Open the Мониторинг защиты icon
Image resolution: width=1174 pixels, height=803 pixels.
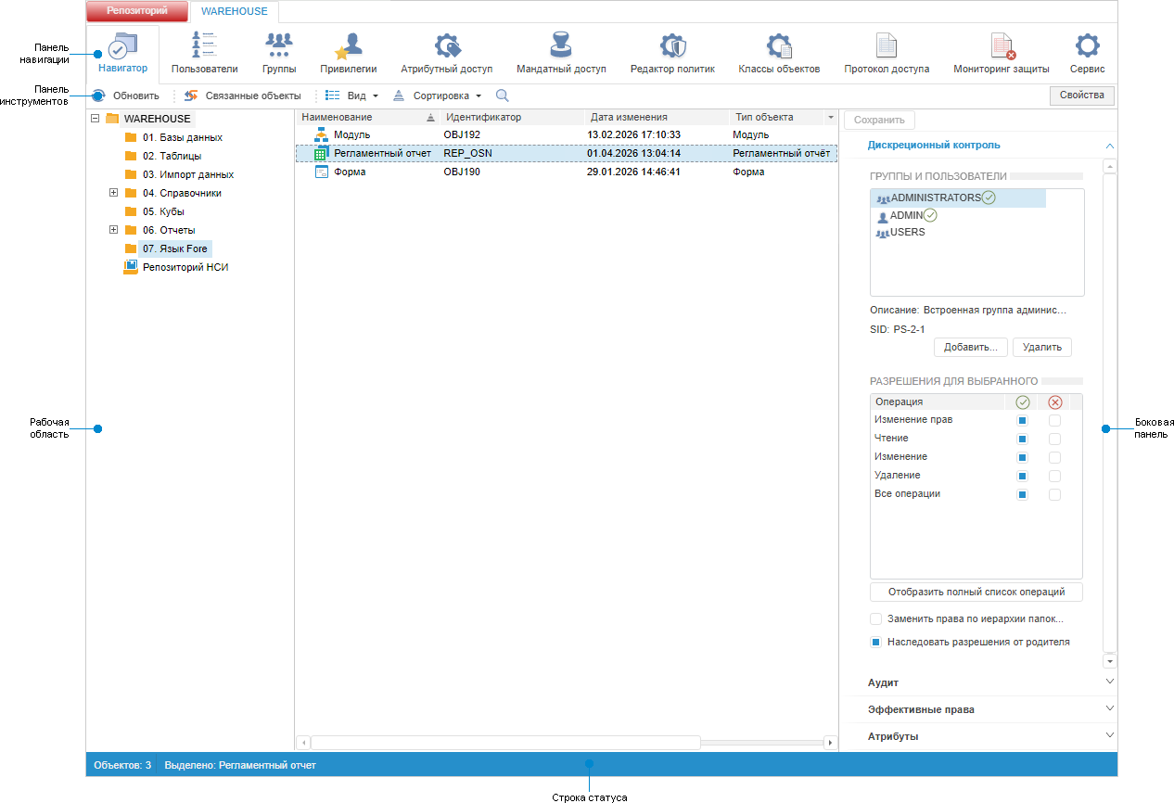(1002, 45)
